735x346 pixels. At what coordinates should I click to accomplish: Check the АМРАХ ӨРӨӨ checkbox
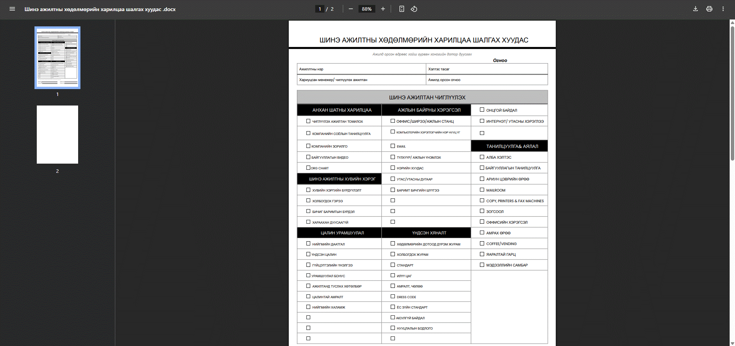click(x=482, y=232)
